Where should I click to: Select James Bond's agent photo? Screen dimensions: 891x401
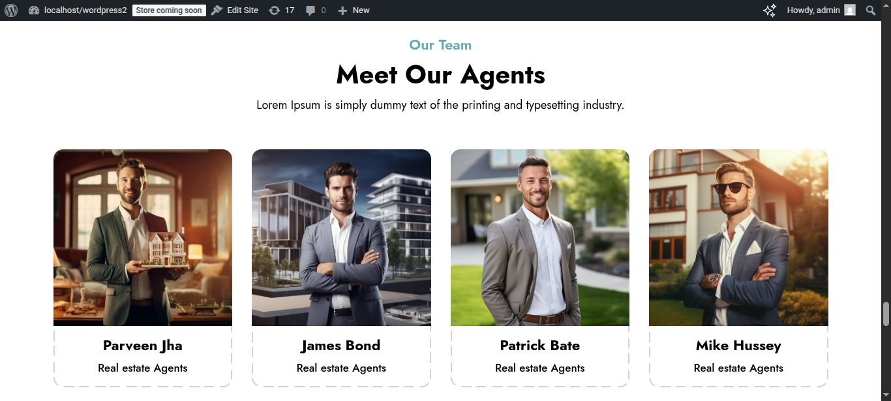click(x=341, y=237)
